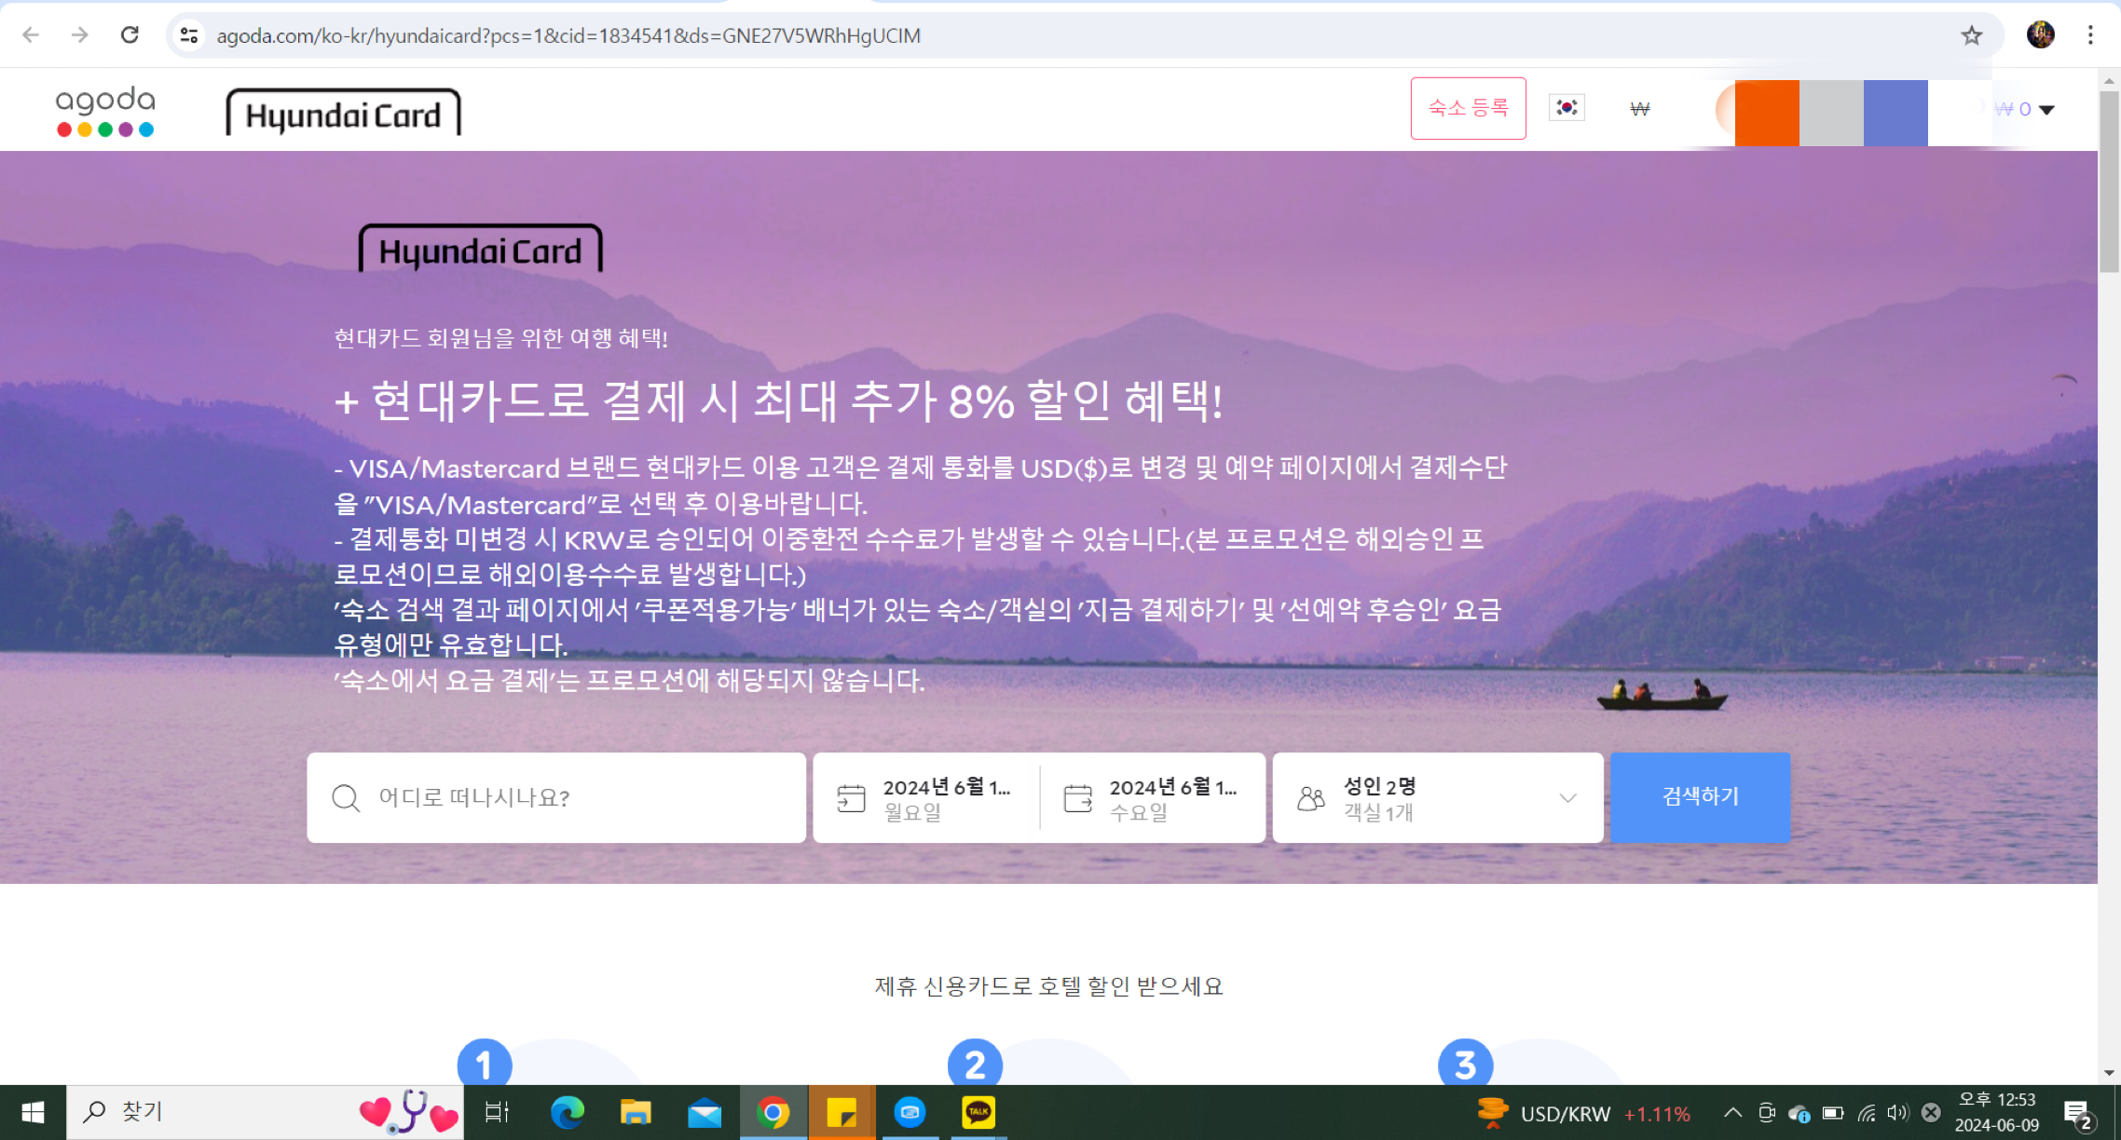
Task: Reload the page
Action: click(x=130, y=35)
